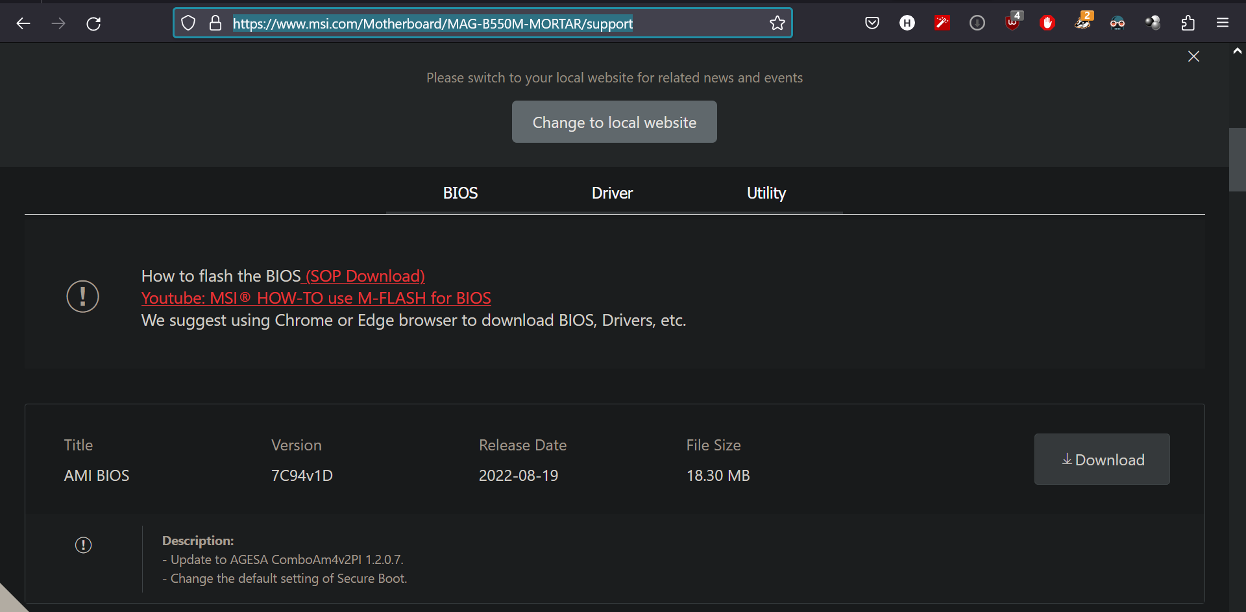The image size is (1246, 612).
Task: Click the red glasses face extension icon
Action: (1118, 23)
